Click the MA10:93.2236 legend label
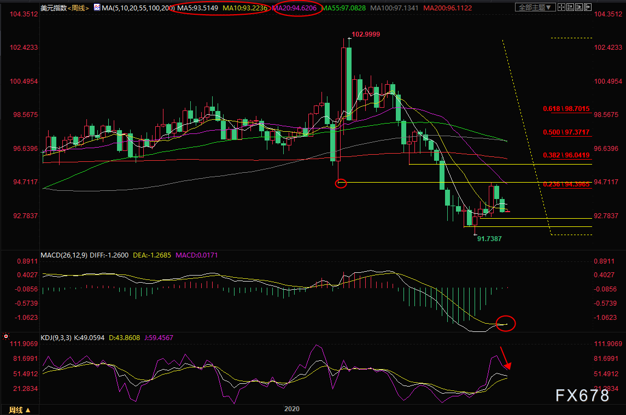Image resolution: width=626 pixels, height=415 pixels. pos(245,8)
